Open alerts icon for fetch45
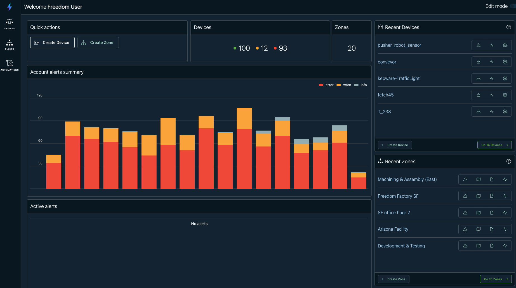 click(x=479, y=95)
